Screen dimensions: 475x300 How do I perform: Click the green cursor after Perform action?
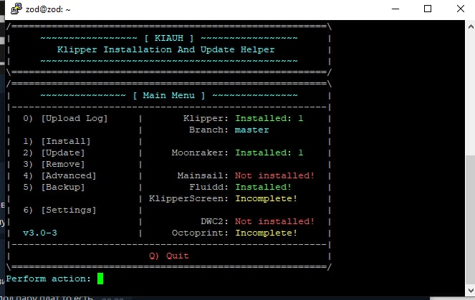coord(100,279)
